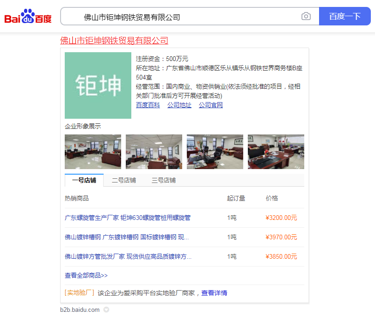Expand dropdown arrow beside b2b.baidu.com
Image resolution: width=375 pixels, height=316 pixels.
106,310
